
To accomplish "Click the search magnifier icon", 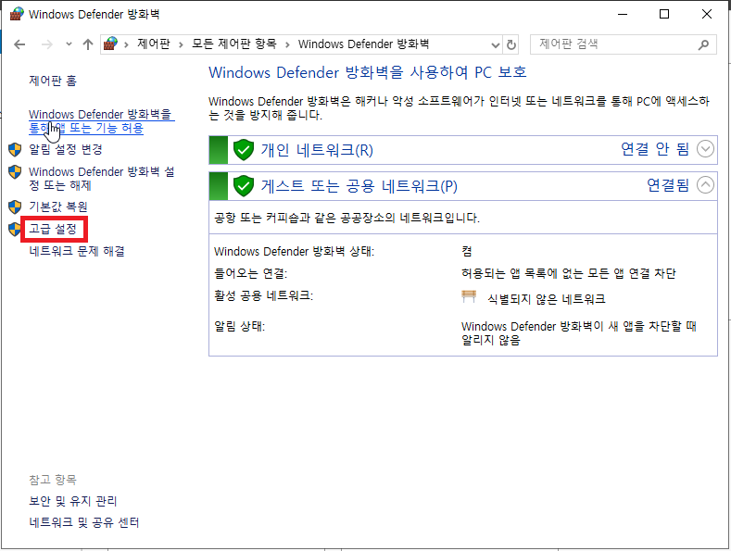I will coord(703,44).
